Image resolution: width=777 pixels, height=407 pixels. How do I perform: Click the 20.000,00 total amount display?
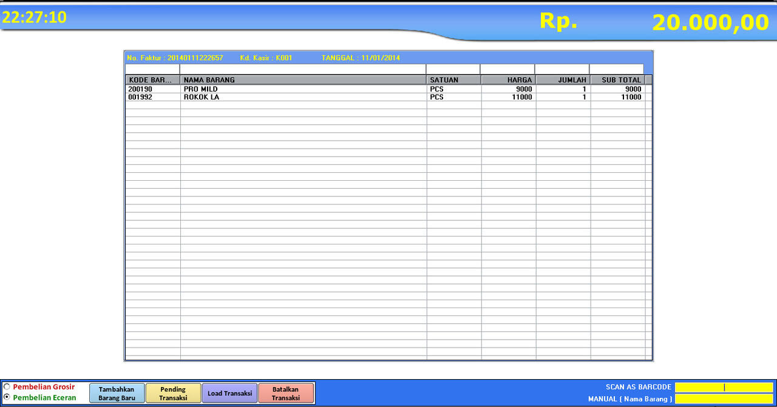click(x=711, y=22)
